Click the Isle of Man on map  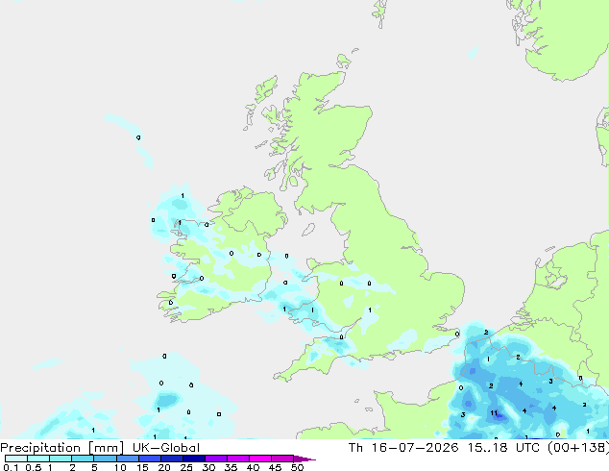click(308, 230)
